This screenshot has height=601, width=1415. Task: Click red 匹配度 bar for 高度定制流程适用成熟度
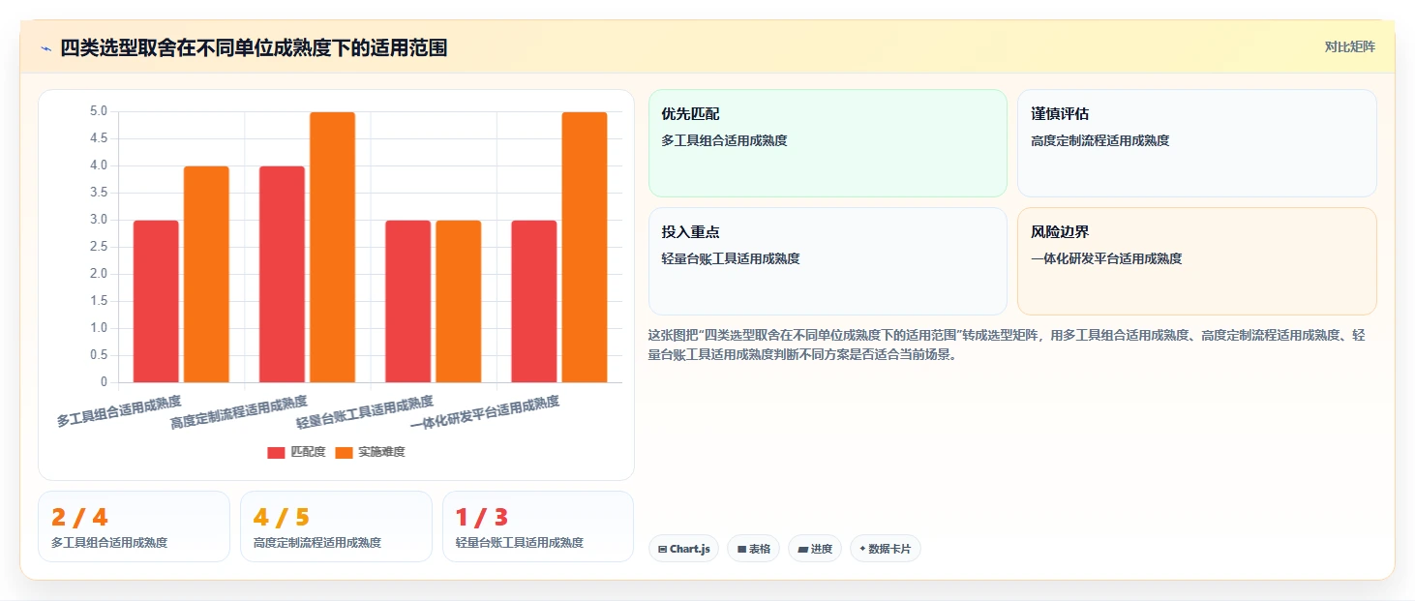(x=282, y=274)
